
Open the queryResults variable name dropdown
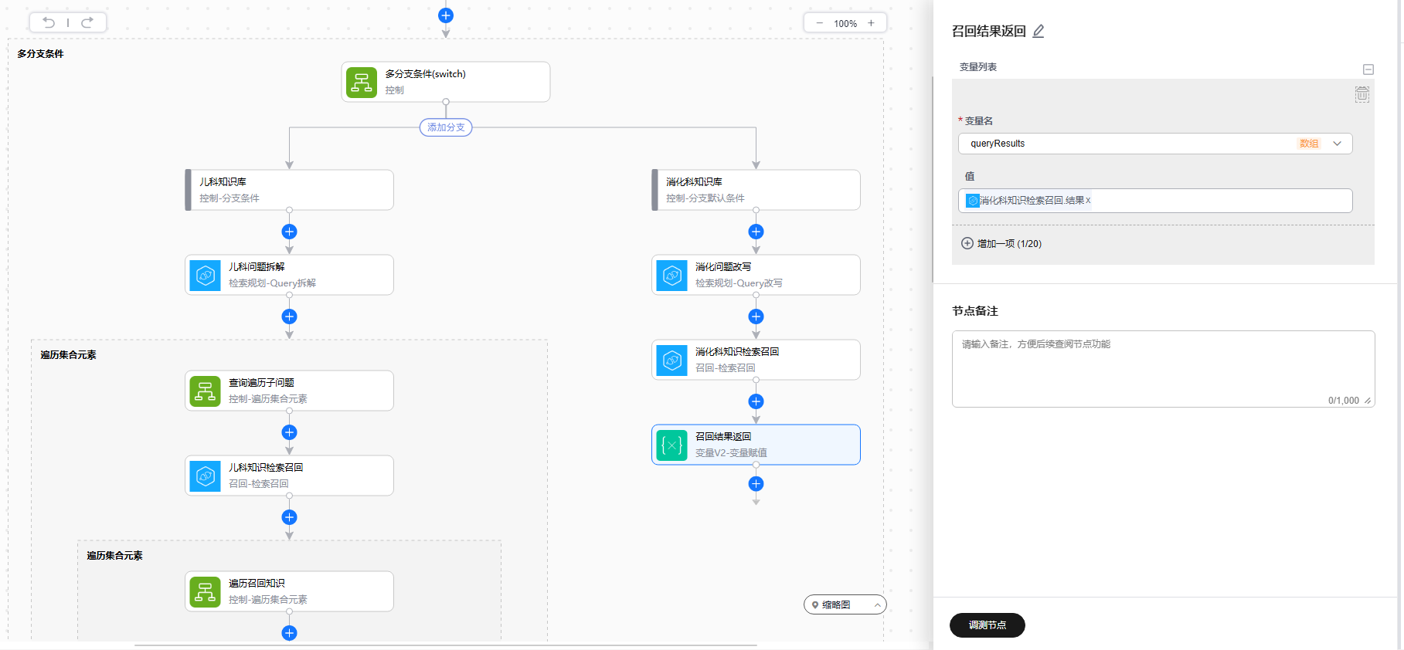coord(1337,144)
